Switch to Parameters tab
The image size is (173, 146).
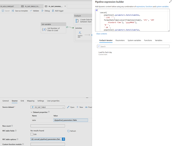[x=120, y=41]
